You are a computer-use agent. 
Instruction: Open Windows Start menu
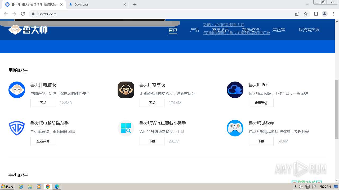point(7,187)
